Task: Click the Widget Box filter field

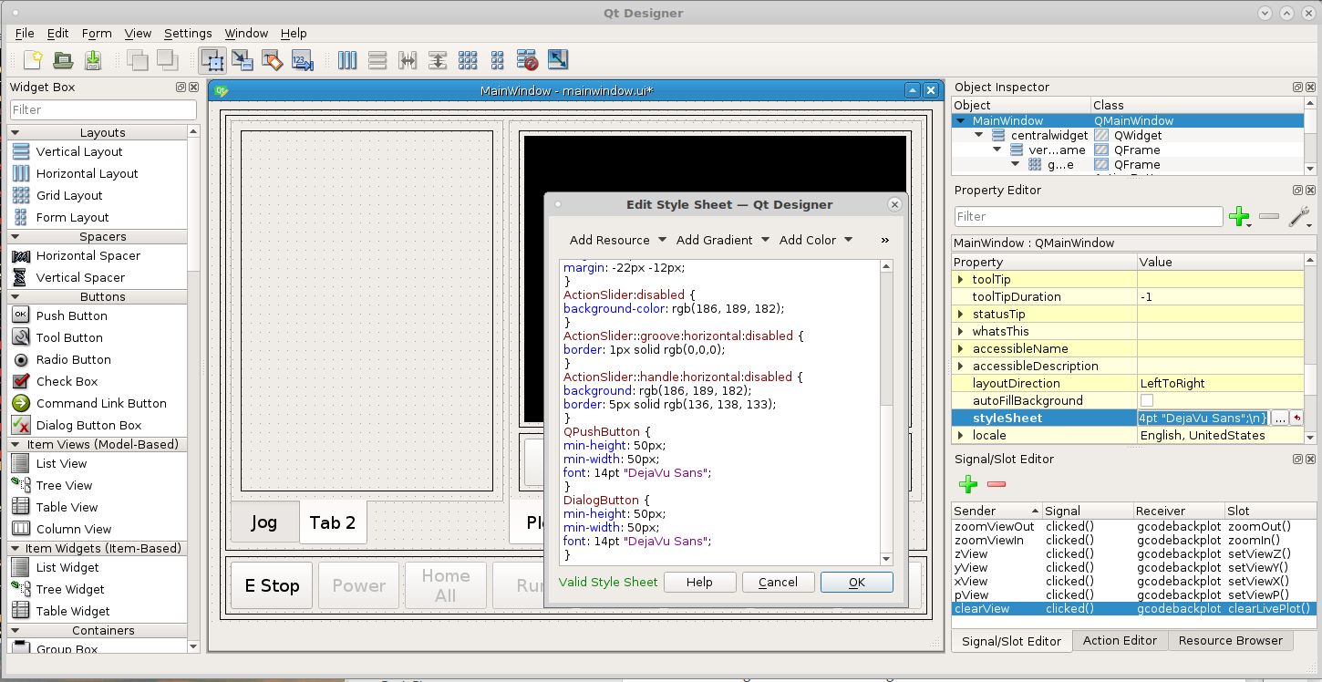Action: pyautogui.click(x=103, y=109)
